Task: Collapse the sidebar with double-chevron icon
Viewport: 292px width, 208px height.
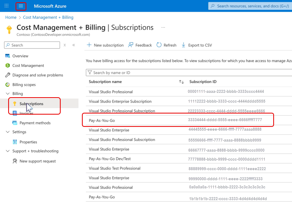Action: (x=73, y=45)
